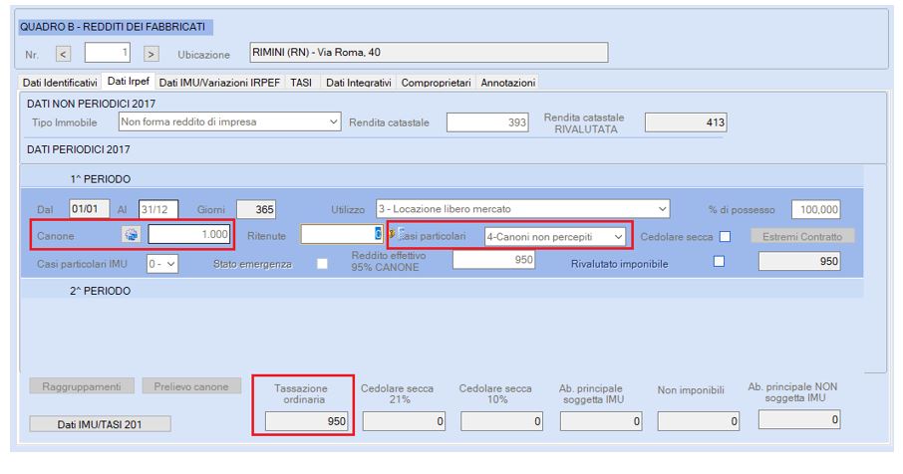Open the Casi particolari dropdown
The height and width of the screenshot is (474, 903).
554,236
